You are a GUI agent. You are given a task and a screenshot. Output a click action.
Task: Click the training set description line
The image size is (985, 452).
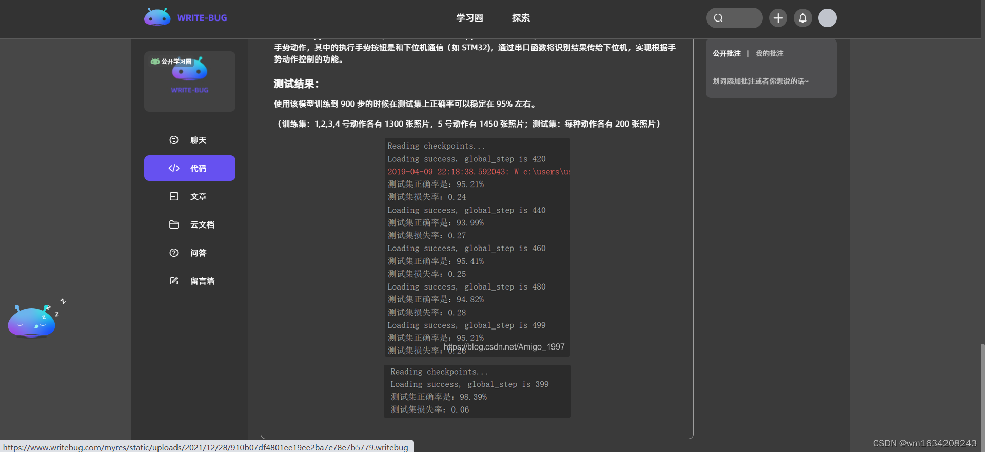pos(468,124)
